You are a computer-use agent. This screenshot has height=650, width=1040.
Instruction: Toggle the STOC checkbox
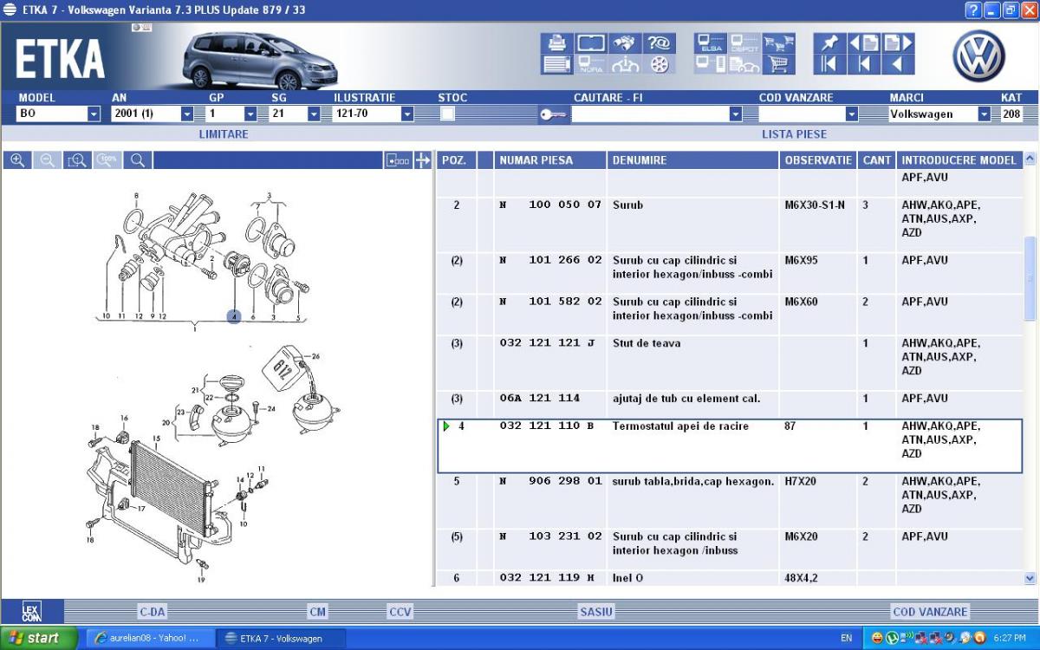pyautogui.click(x=447, y=114)
